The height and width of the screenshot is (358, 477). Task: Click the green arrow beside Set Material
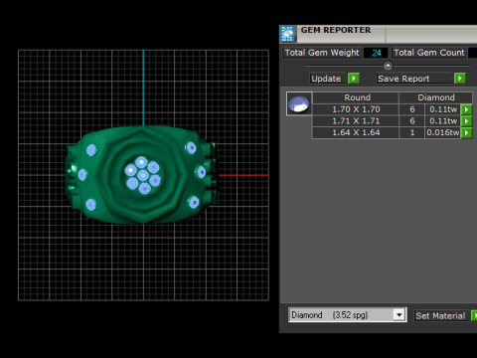pyautogui.click(x=474, y=315)
